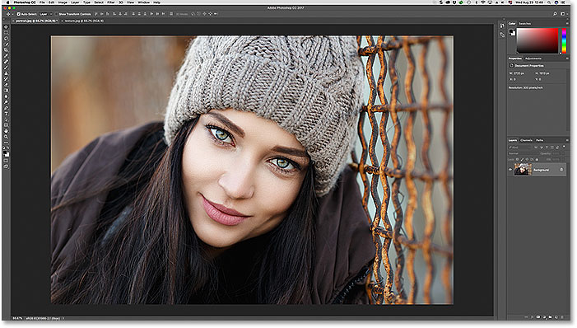Toggle the Auto-Select checkbox
577x328 pixels.
point(18,14)
